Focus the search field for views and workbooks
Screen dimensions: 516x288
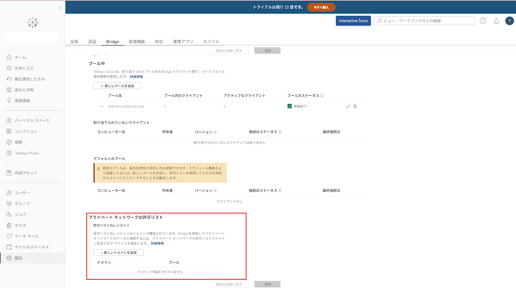[424, 21]
